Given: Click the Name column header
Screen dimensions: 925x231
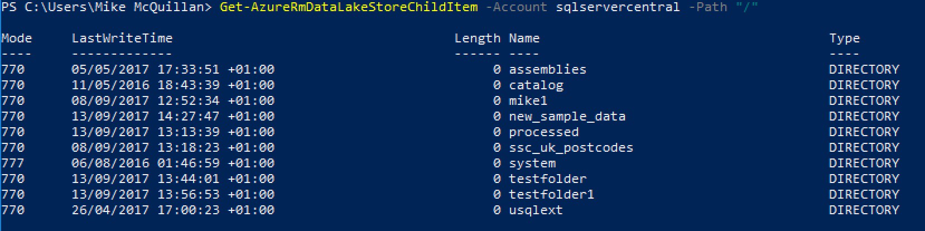Looking at the screenshot, I should tap(524, 38).
